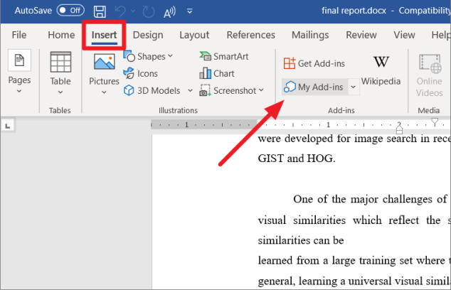Image resolution: width=451 pixels, height=290 pixels.
Task: Switch to the Design tab
Action: point(147,35)
